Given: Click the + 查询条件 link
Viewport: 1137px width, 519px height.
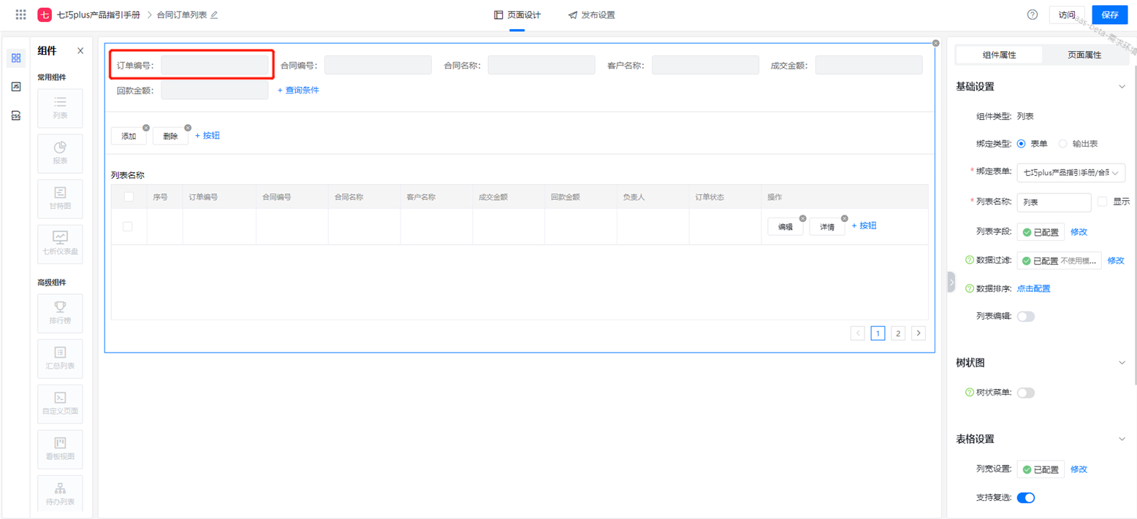Looking at the screenshot, I should click(x=298, y=91).
